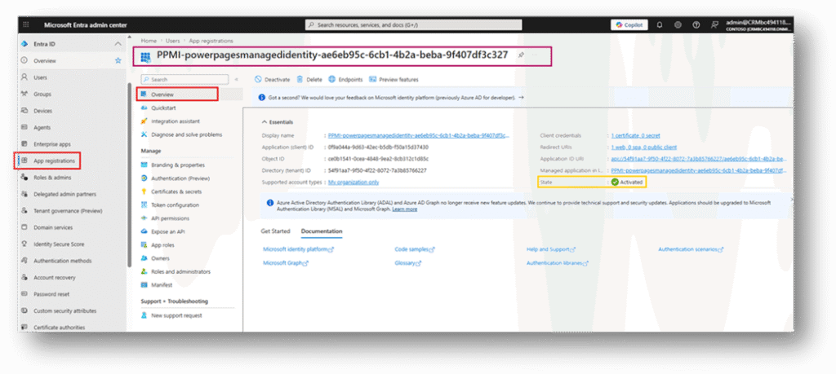Open the Microsoft Graph documentation link
Image resolution: width=836 pixels, height=374 pixels.
coord(286,263)
